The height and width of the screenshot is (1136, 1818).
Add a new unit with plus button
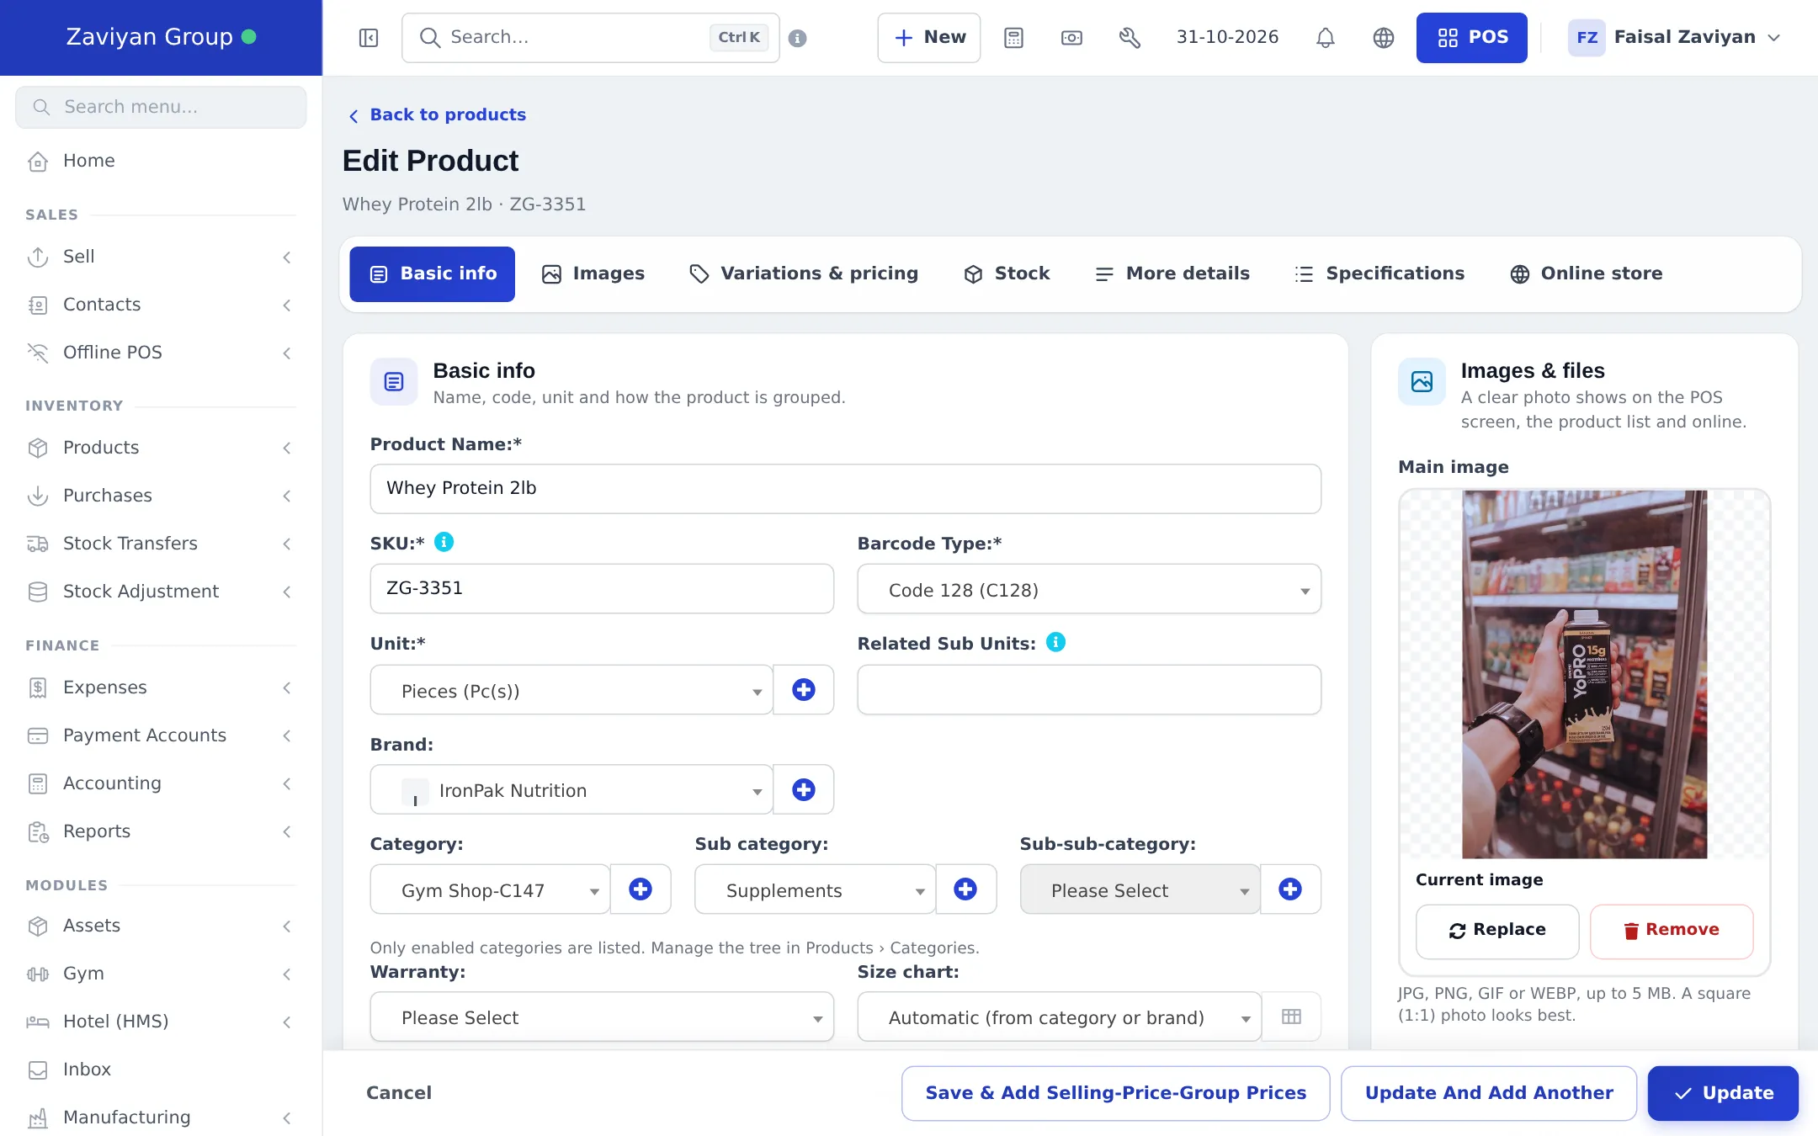[804, 690]
